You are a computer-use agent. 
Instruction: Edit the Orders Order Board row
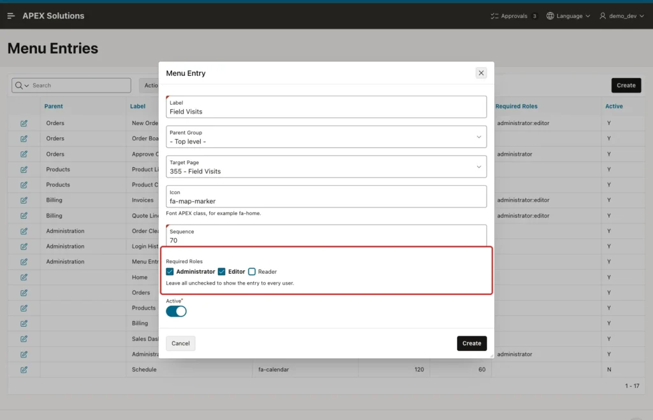24,139
